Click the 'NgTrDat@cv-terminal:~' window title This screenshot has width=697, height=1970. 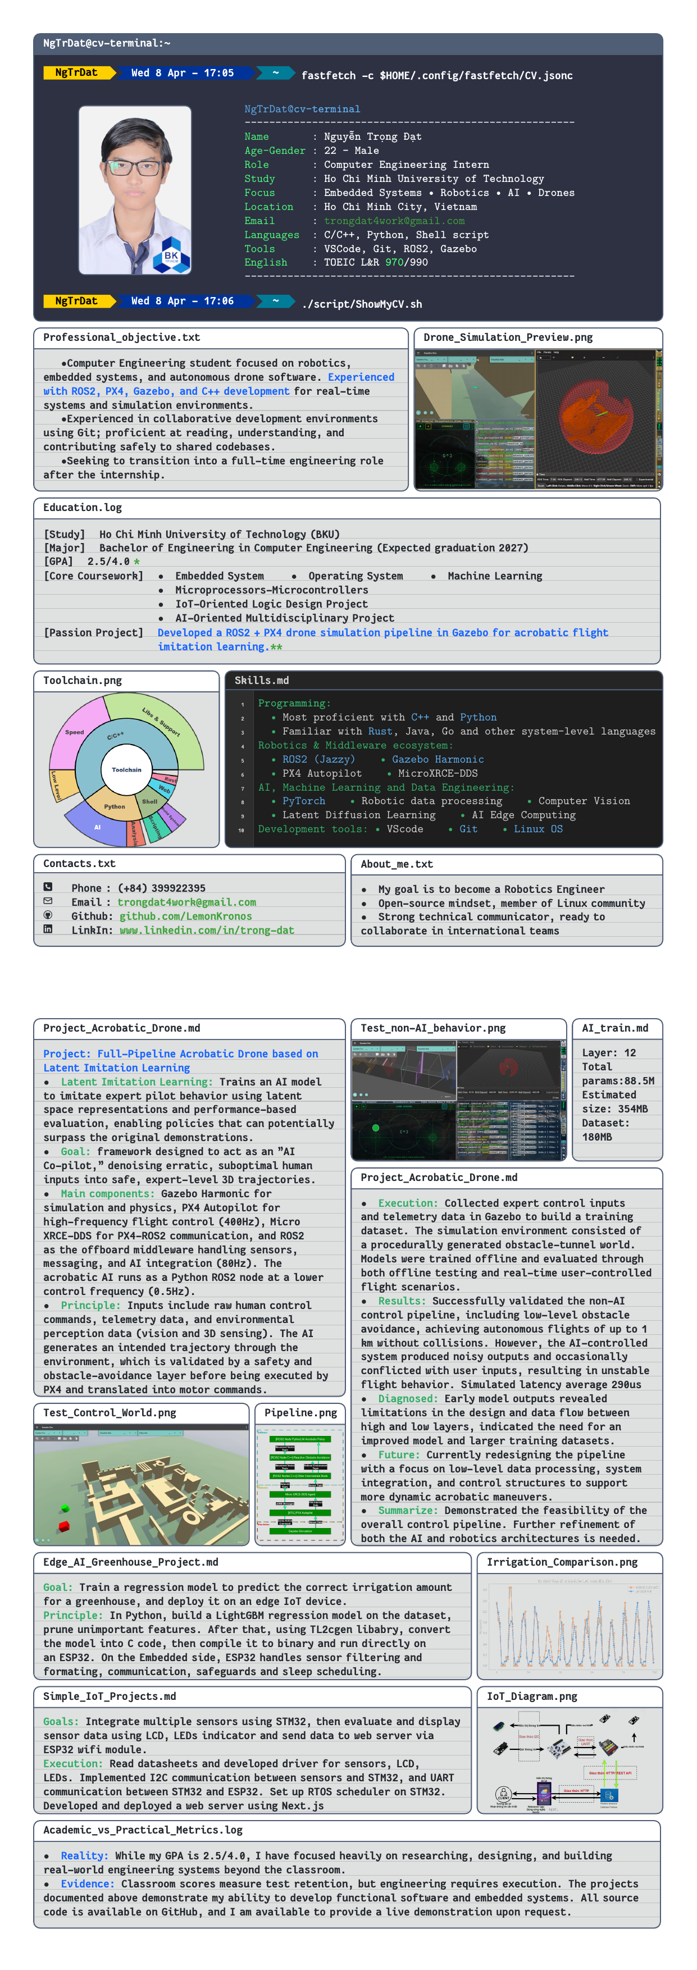click(x=106, y=44)
